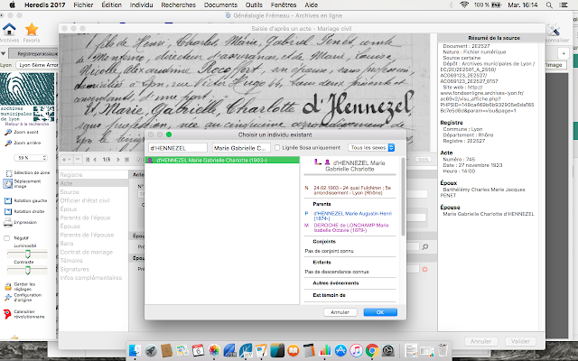The height and width of the screenshot is (361, 578).
Task: Select Contrat de mariage section
Action: point(87,252)
